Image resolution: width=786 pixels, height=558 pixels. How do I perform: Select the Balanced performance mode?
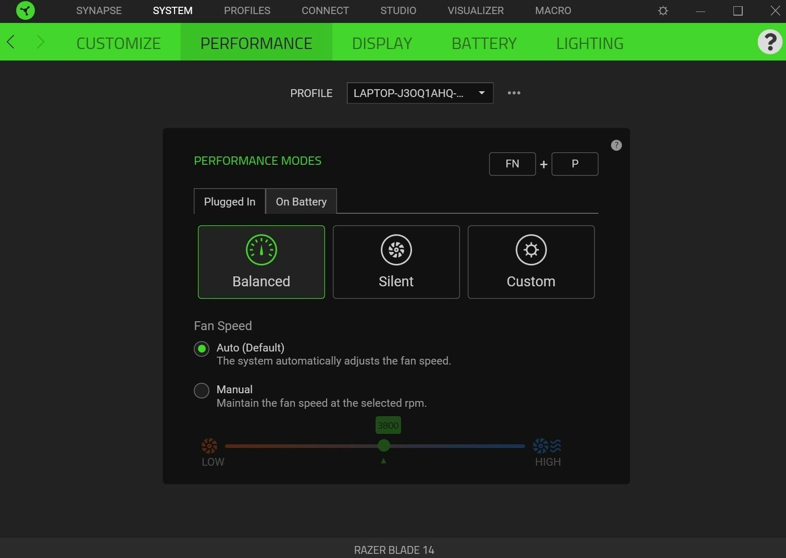point(261,262)
